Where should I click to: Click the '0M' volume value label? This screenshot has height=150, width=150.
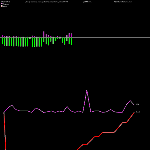click(x=137, y=104)
